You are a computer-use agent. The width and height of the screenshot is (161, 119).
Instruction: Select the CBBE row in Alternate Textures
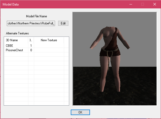[x=36, y=45]
